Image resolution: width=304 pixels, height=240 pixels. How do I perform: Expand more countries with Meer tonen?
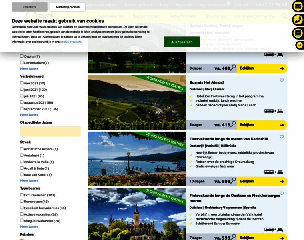(x=29, y=68)
